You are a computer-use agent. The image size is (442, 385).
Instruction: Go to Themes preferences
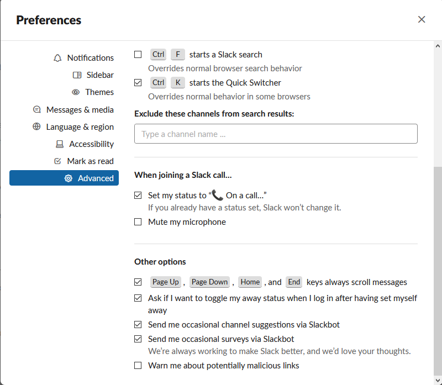click(x=64, y=92)
